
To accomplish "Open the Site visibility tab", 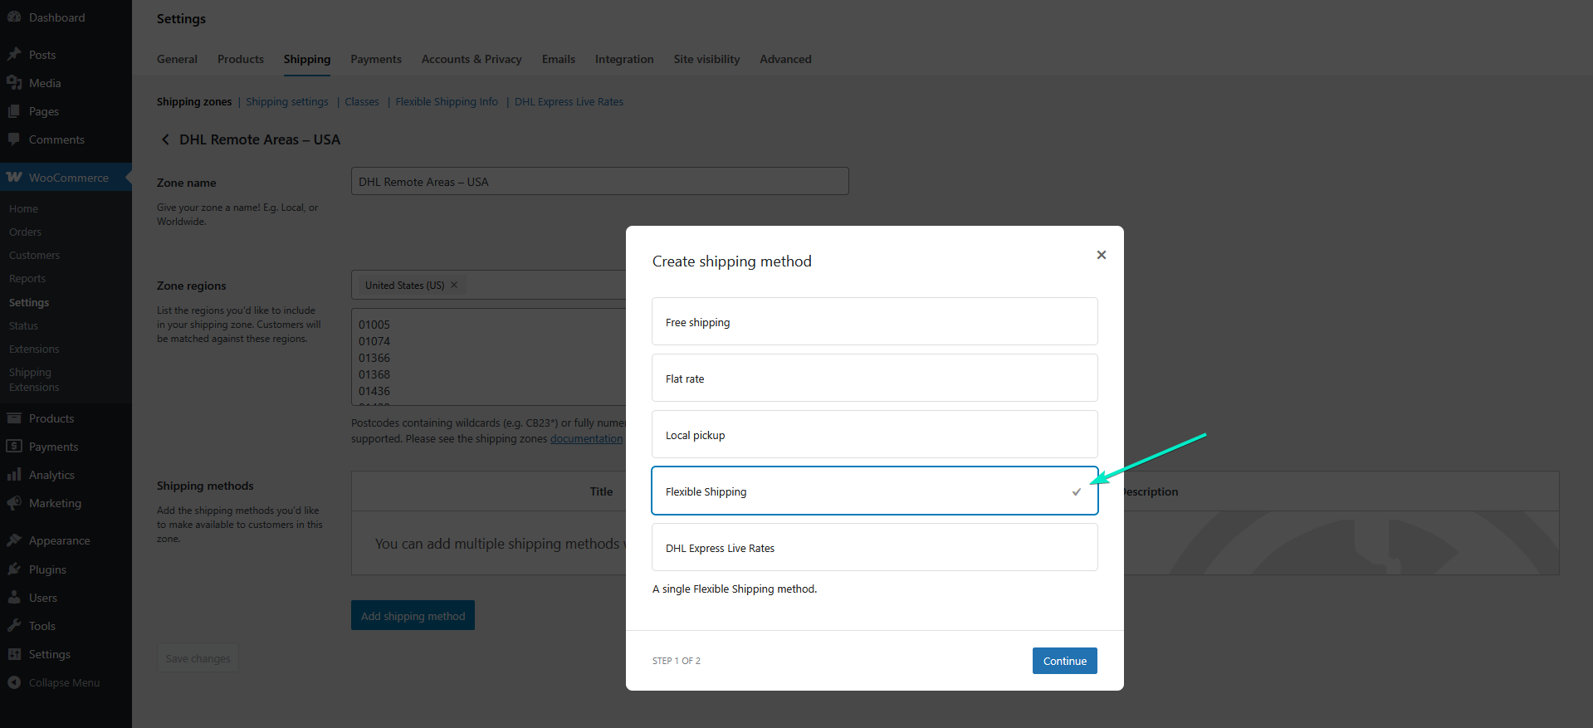I will pyautogui.click(x=706, y=59).
